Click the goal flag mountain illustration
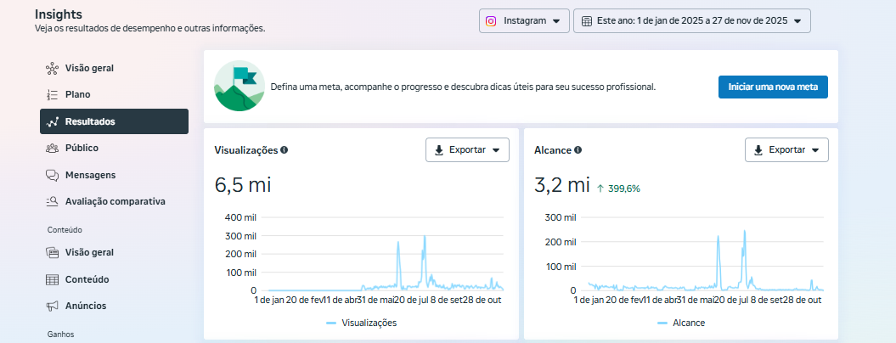 click(x=238, y=87)
